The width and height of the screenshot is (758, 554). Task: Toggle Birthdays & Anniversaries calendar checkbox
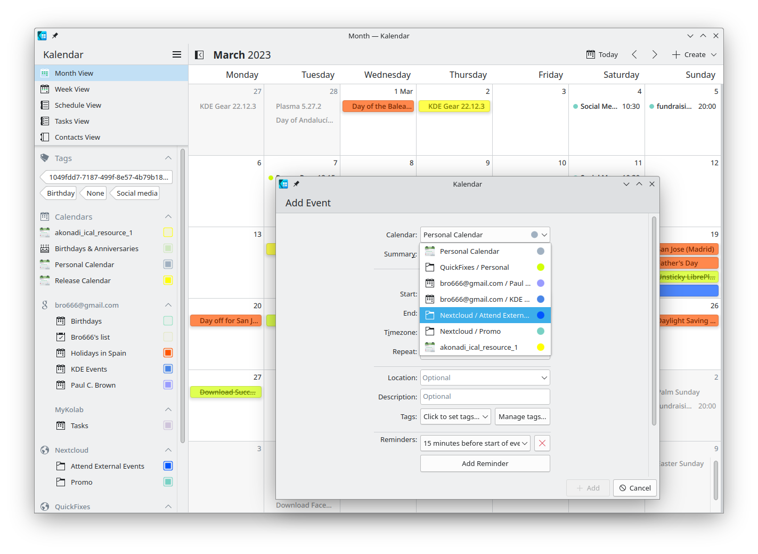168,248
